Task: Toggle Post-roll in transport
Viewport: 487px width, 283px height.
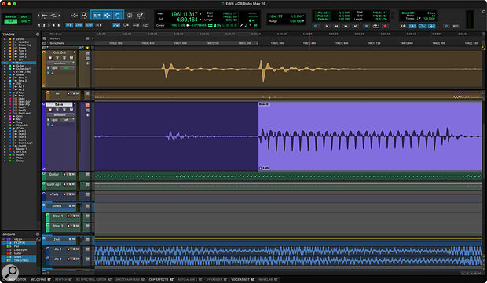Action: [322, 16]
